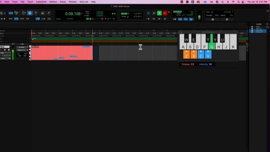Select the Zoomer tool in toolbar
270x152 pixels.
(x=16, y=13)
